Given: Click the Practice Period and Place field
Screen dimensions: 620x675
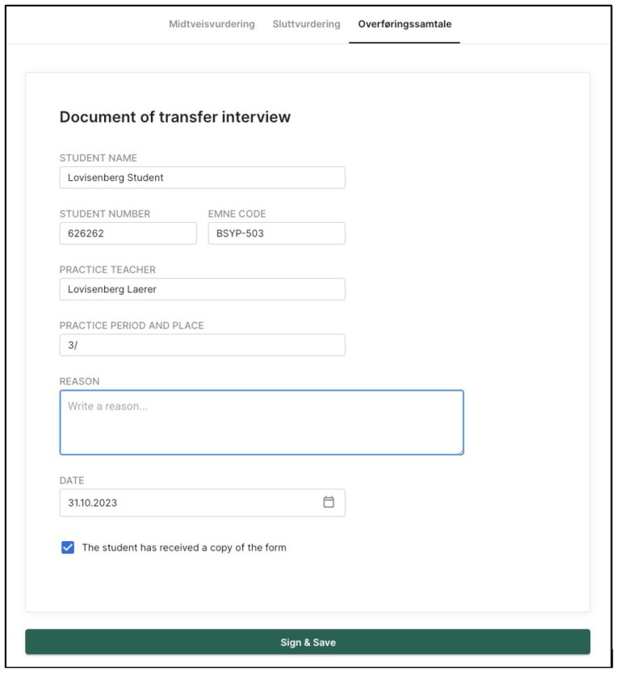Looking at the screenshot, I should click(202, 346).
